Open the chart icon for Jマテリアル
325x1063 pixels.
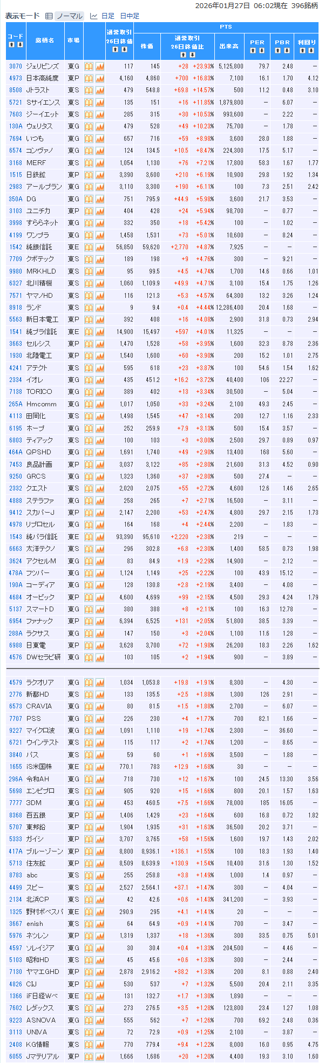100,1057
